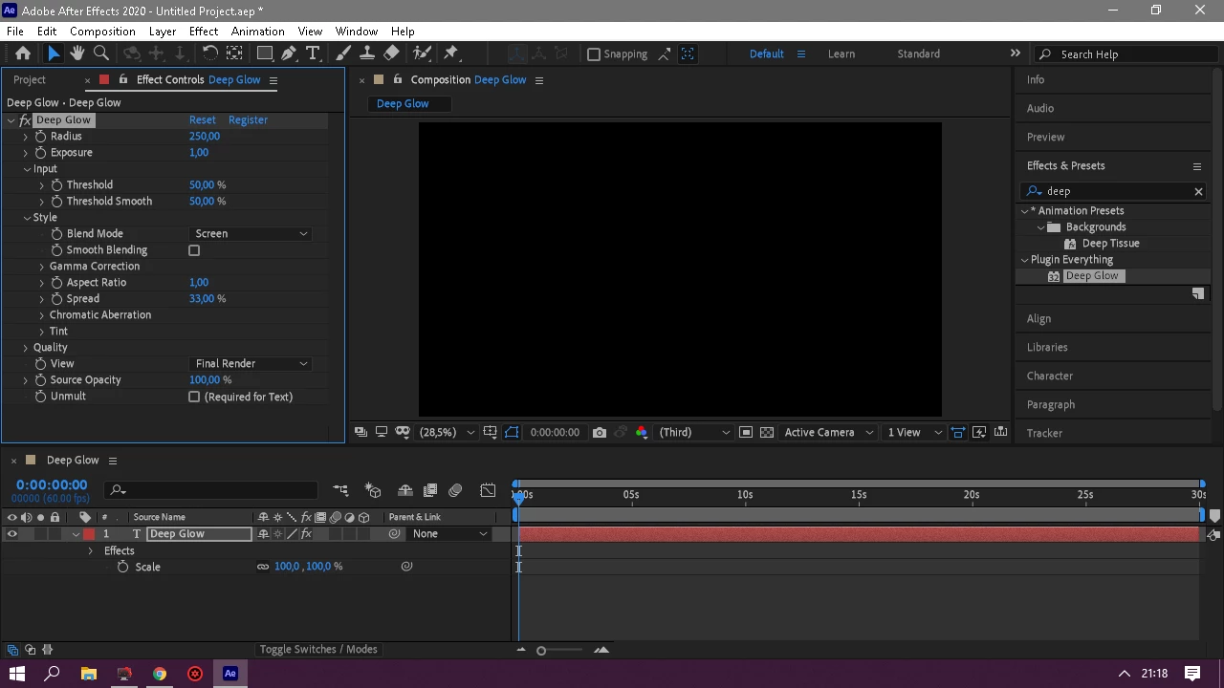Viewport: 1224px width, 688px height.
Task: Enable Motion Blur for timeline layers
Action: [455, 490]
